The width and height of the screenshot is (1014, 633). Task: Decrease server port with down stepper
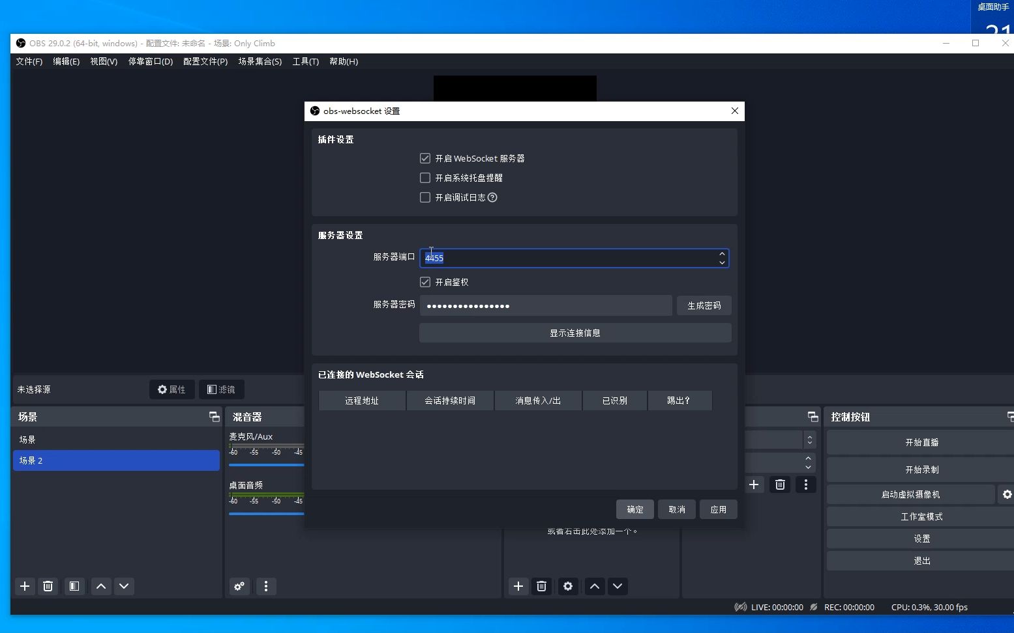point(722,262)
